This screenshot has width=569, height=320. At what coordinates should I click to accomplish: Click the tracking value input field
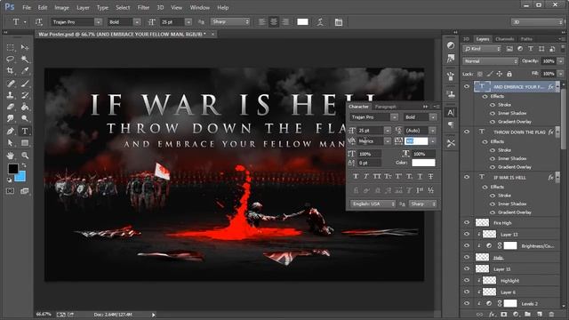tap(416, 140)
